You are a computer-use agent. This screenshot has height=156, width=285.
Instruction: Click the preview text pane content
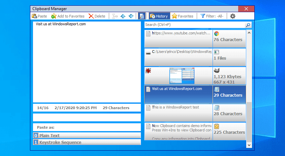click(87, 62)
